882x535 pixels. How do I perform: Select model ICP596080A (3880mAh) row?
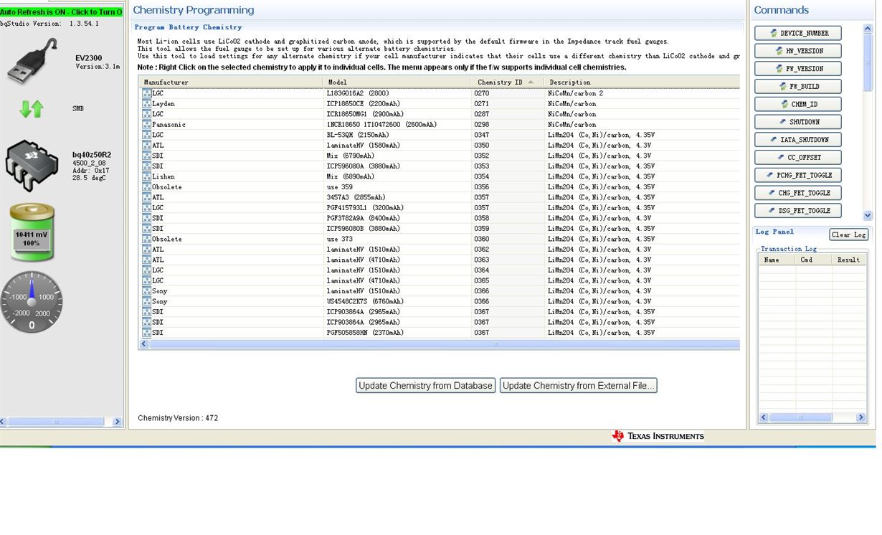click(x=440, y=166)
